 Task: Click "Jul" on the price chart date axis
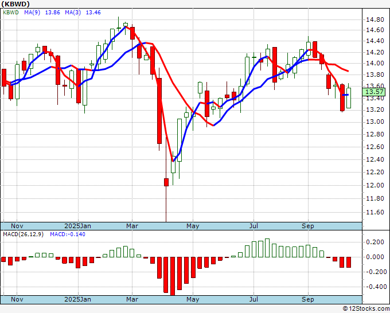click(253, 226)
